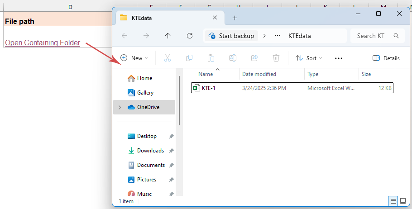The width and height of the screenshot is (412, 209).
Task: Click the Paste clipboard icon
Action: pyautogui.click(x=211, y=58)
